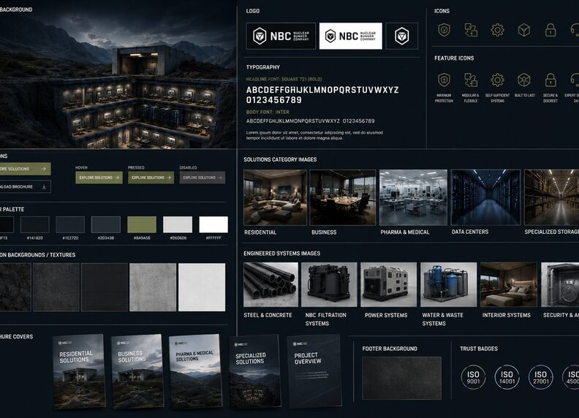579x418 pixels.
Task: Click the arrow icon in the Pressed button
Action: coord(169,178)
